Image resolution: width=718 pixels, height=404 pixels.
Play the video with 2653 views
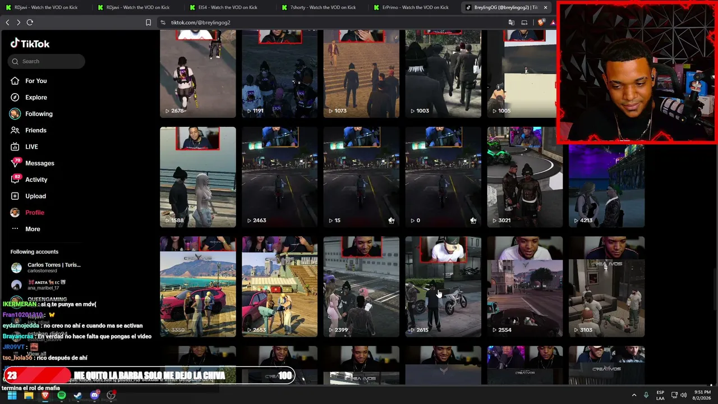point(279,287)
